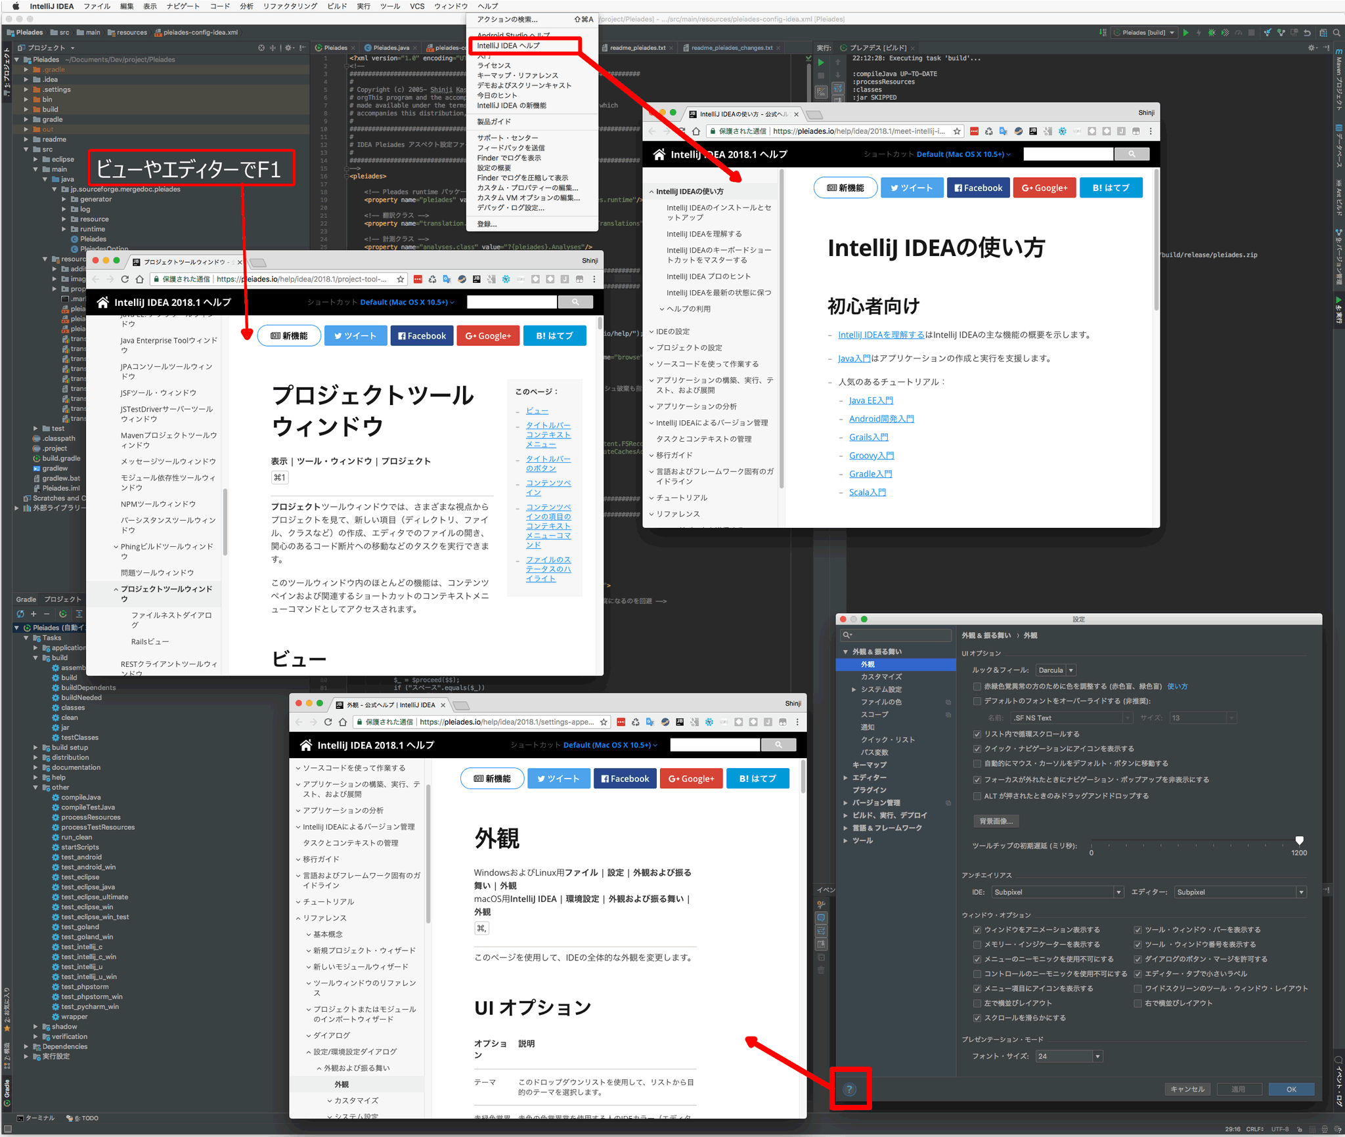Click the home icon in the project tool window help page
Screen dimensions: 1345x1137
coord(102,302)
